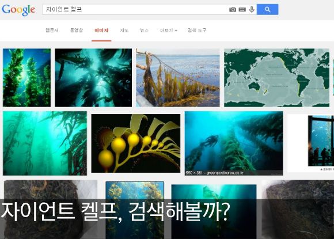This screenshot has height=239, width=334.
Task: Open the kelp hanging on rope thumbnail
Action: point(177,78)
